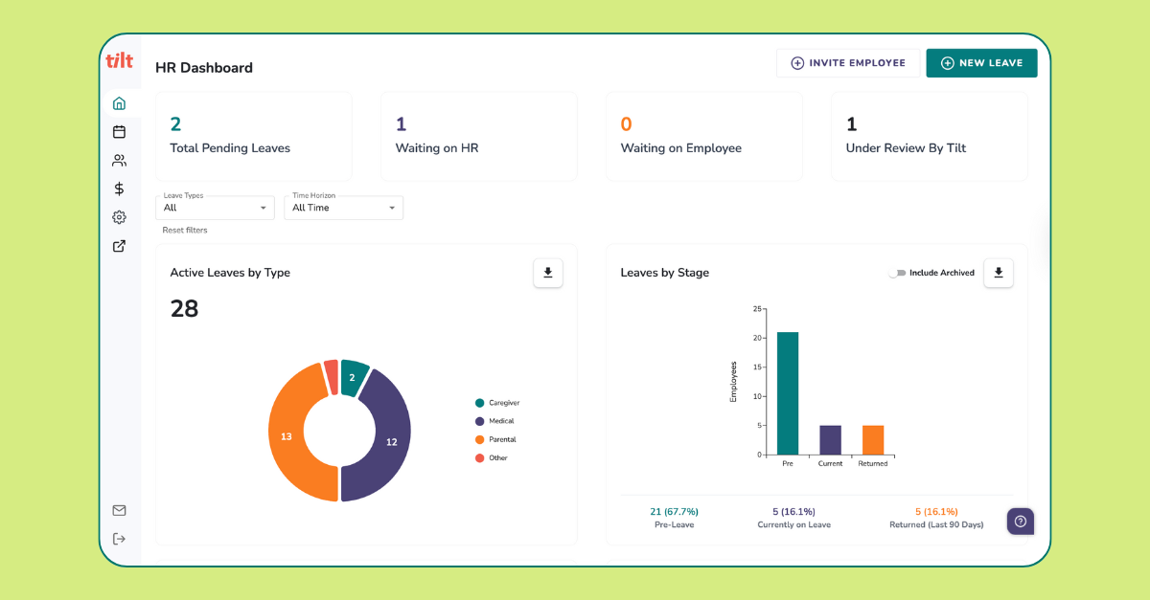Click the logout icon at sidebar bottom
This screenshot has width=1150, height=600.
(x=119, y=538)
